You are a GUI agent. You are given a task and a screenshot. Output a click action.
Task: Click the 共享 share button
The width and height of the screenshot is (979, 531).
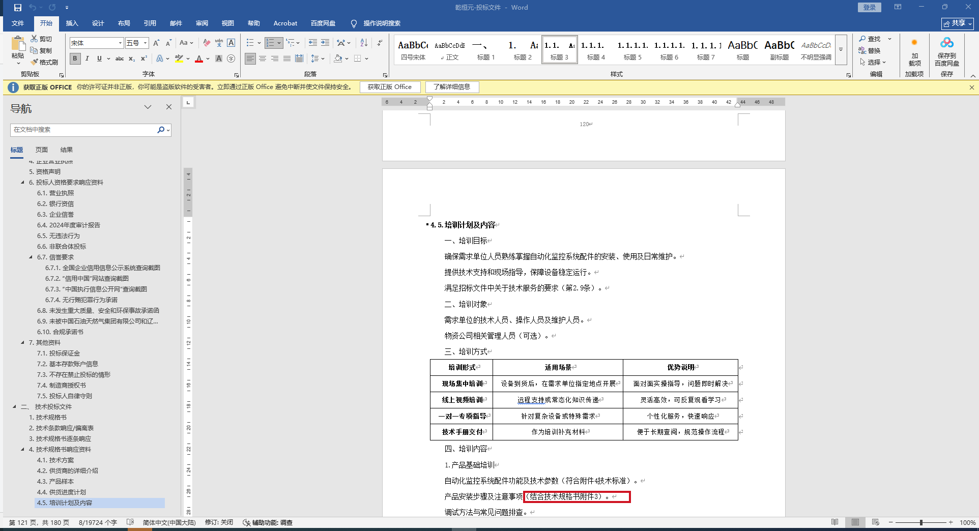coord(957,23)
